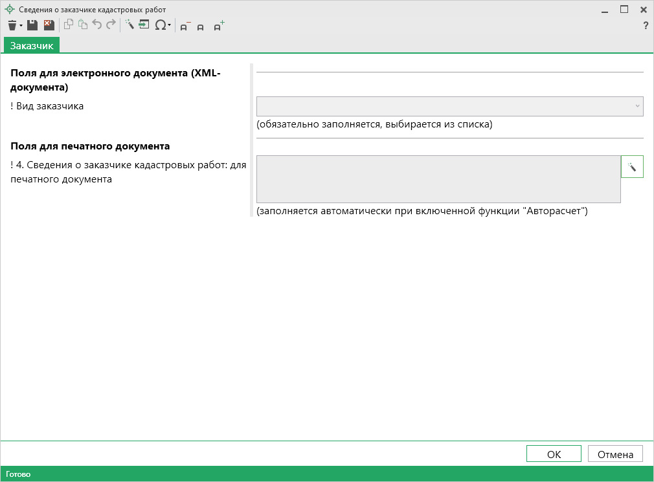The image size is (654, 482).
Task: Click the magic wand toolbar icon
Action: pyautogui.click(x=129, y=25)
